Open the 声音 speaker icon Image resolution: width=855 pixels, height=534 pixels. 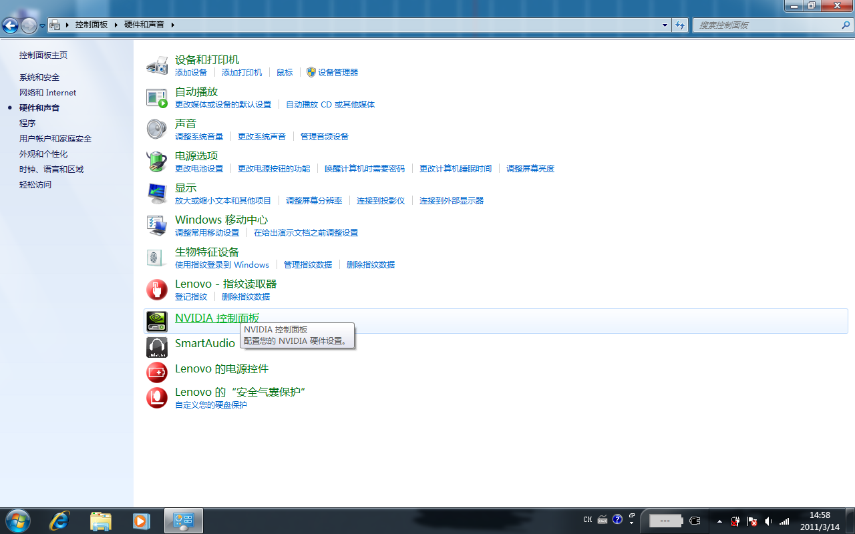point(157,129)
